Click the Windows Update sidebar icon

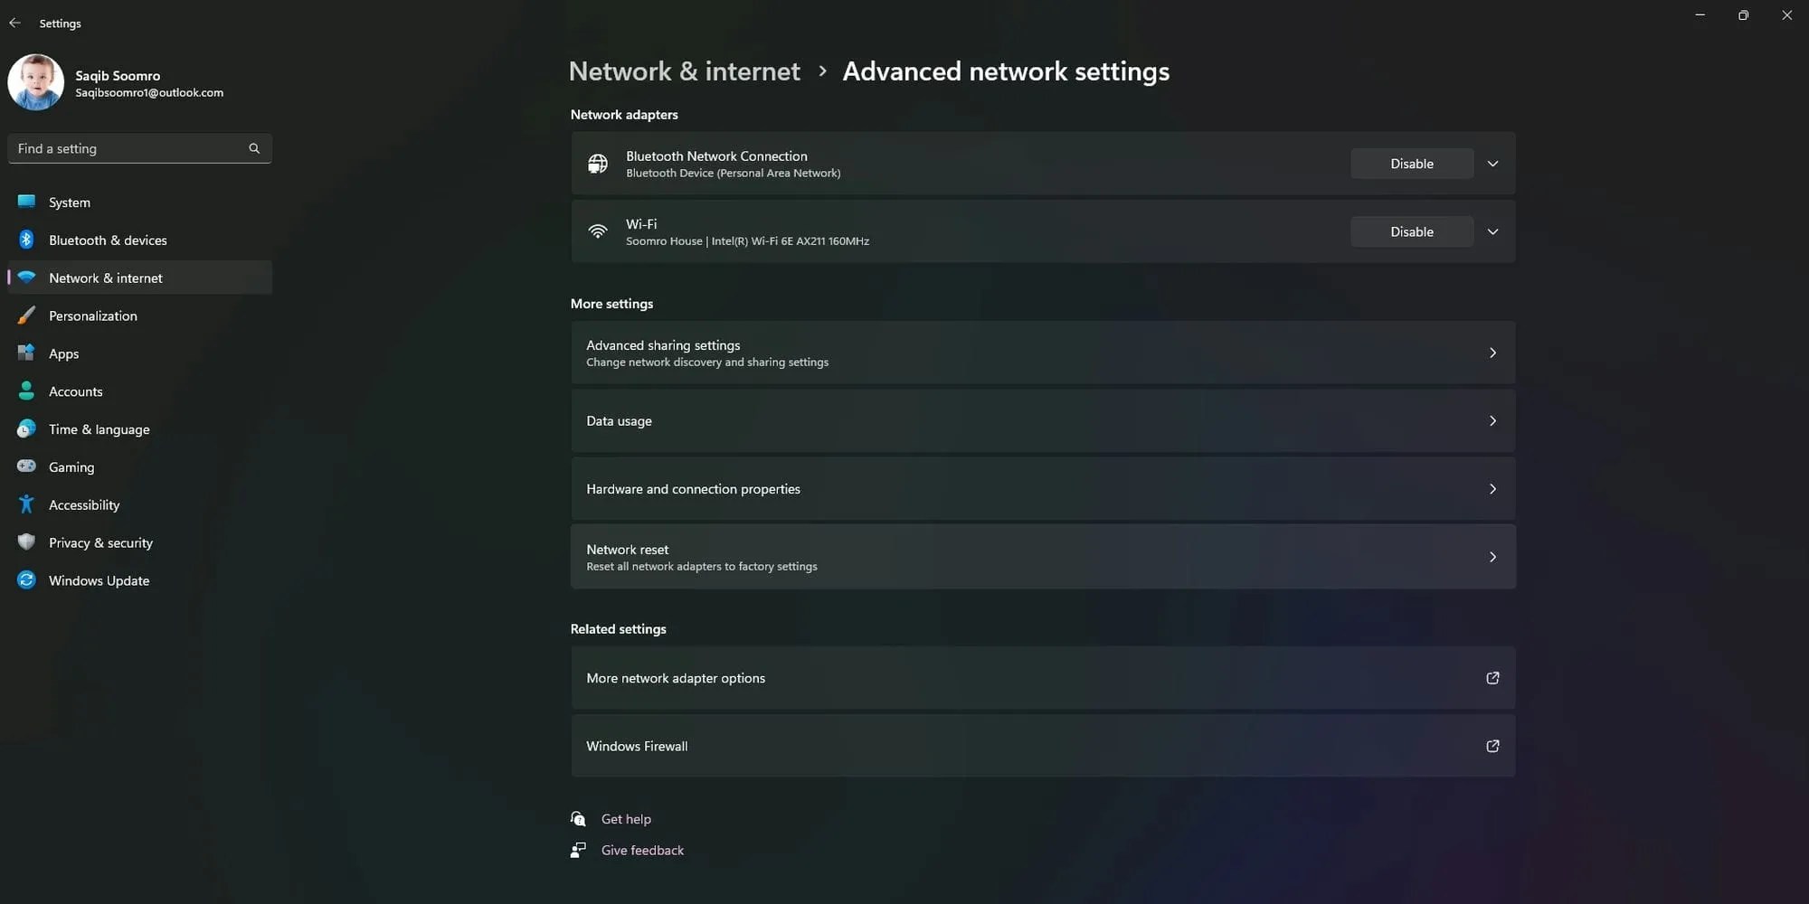tap(26, 580)
